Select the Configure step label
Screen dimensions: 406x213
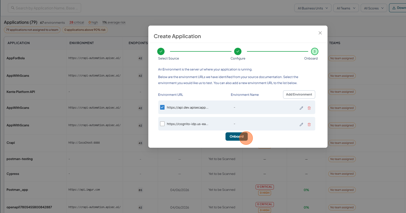(238, 58)
